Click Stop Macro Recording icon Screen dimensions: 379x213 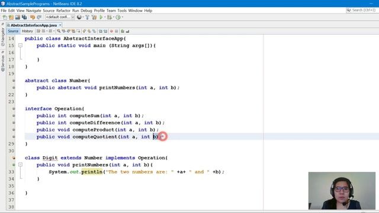116,31
